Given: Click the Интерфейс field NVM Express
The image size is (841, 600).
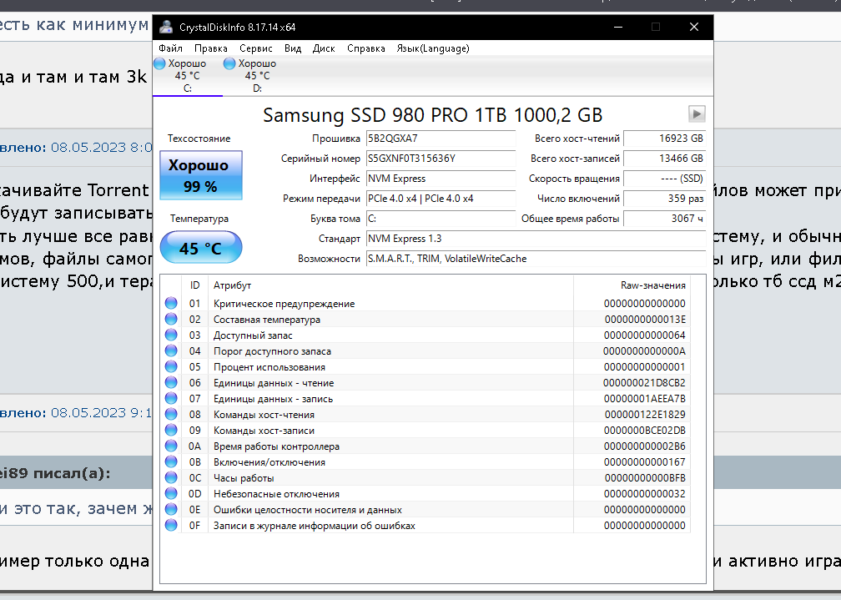Looking at the screenshot, I should (441, 179).
